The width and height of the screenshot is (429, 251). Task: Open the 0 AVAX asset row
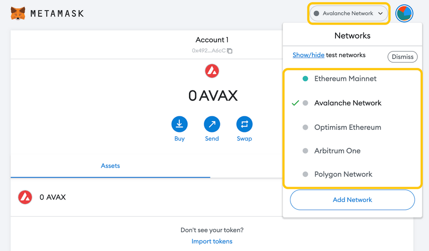[x=134, y=197]
